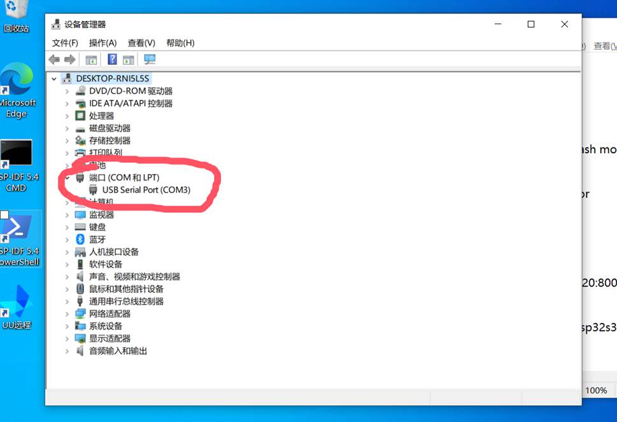Expand the 显示适配器 category
617x422 pixels.
point(67,338)
